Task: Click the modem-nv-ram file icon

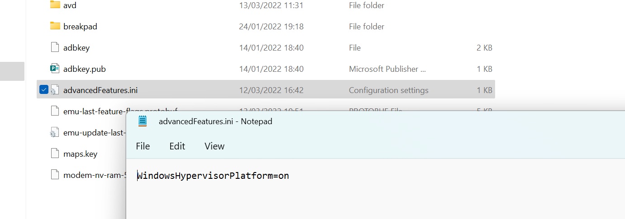Action: (55, 175)
